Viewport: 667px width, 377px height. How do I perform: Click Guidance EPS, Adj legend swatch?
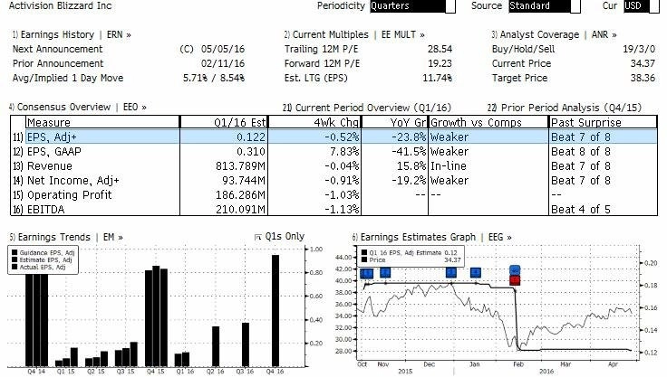14,252
